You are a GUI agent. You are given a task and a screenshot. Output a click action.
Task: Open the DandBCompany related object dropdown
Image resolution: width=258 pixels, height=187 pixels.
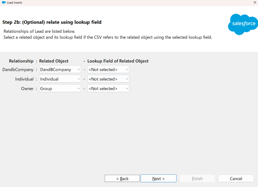[x=60, y=70]
